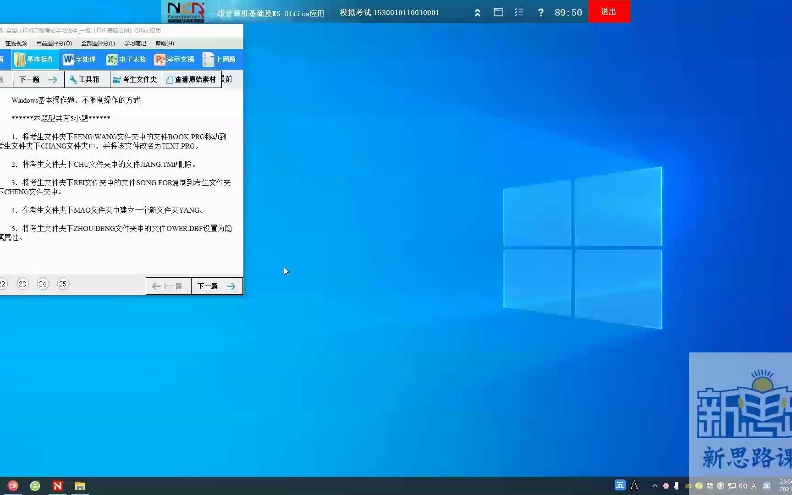Select the 基本操作 (basic operations) section icon
792x495 pixels.
(x=34, y=59)
